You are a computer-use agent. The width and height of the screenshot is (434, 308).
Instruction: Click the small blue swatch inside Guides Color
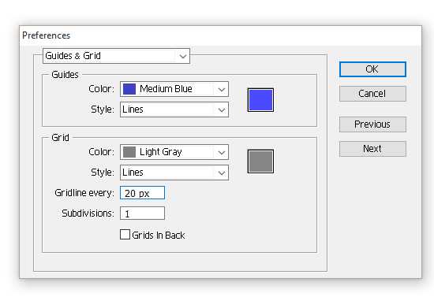coord(129,89)
